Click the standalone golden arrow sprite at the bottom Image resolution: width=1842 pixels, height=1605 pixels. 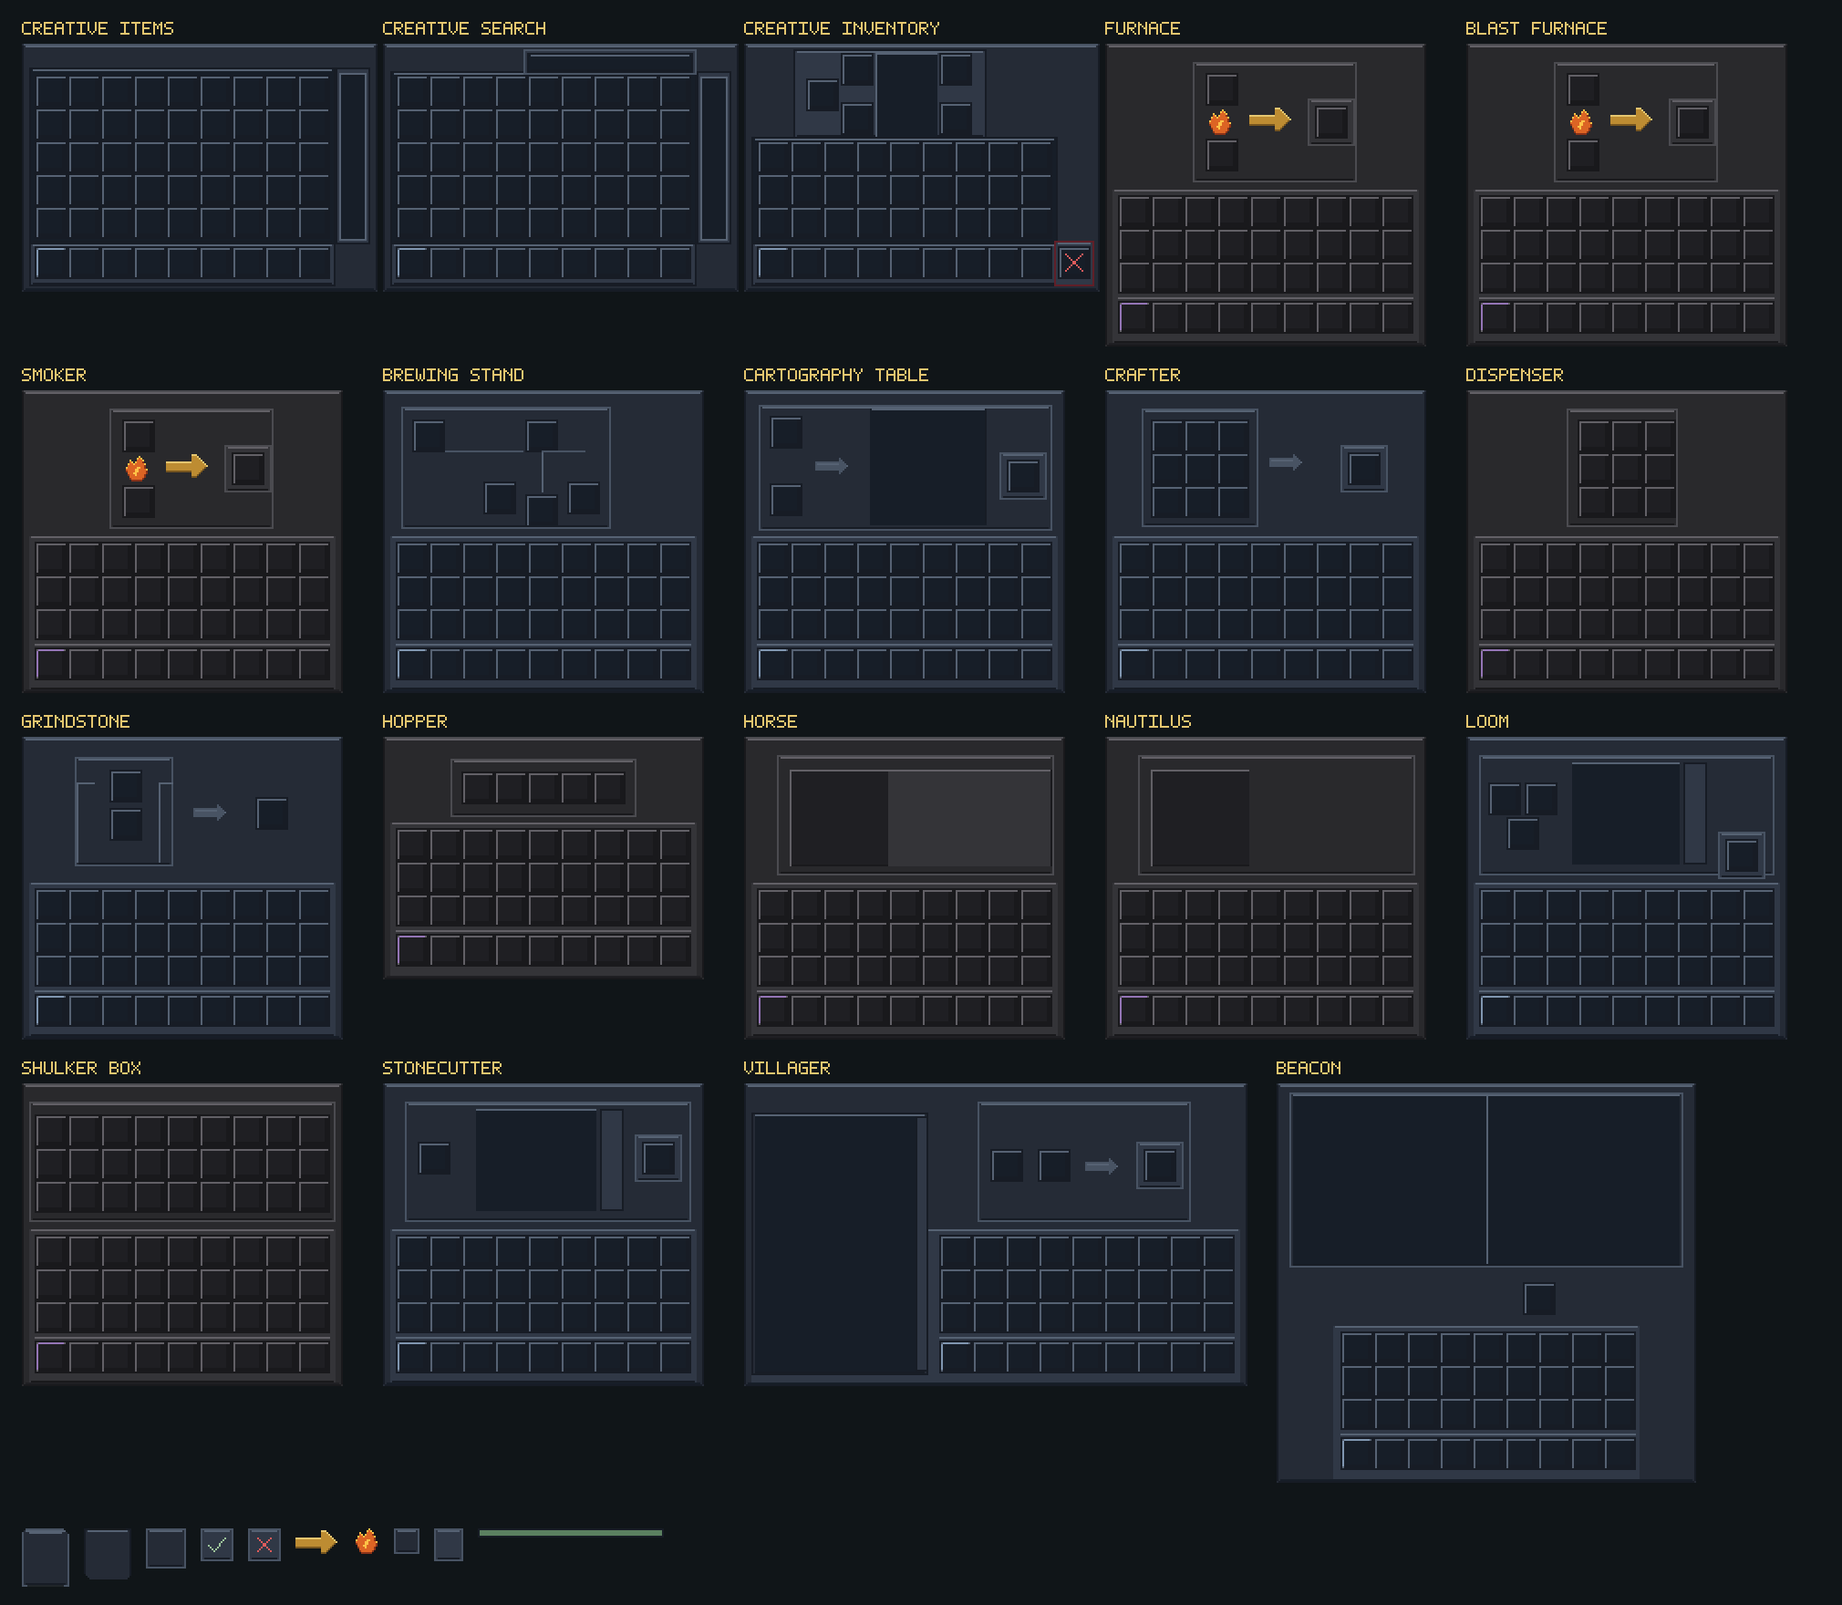316,1542
